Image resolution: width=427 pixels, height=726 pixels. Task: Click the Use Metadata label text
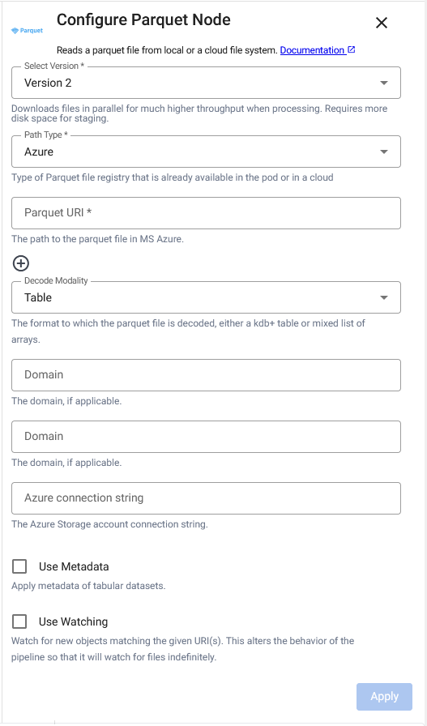pyautogui.click(x=74, y=566)
